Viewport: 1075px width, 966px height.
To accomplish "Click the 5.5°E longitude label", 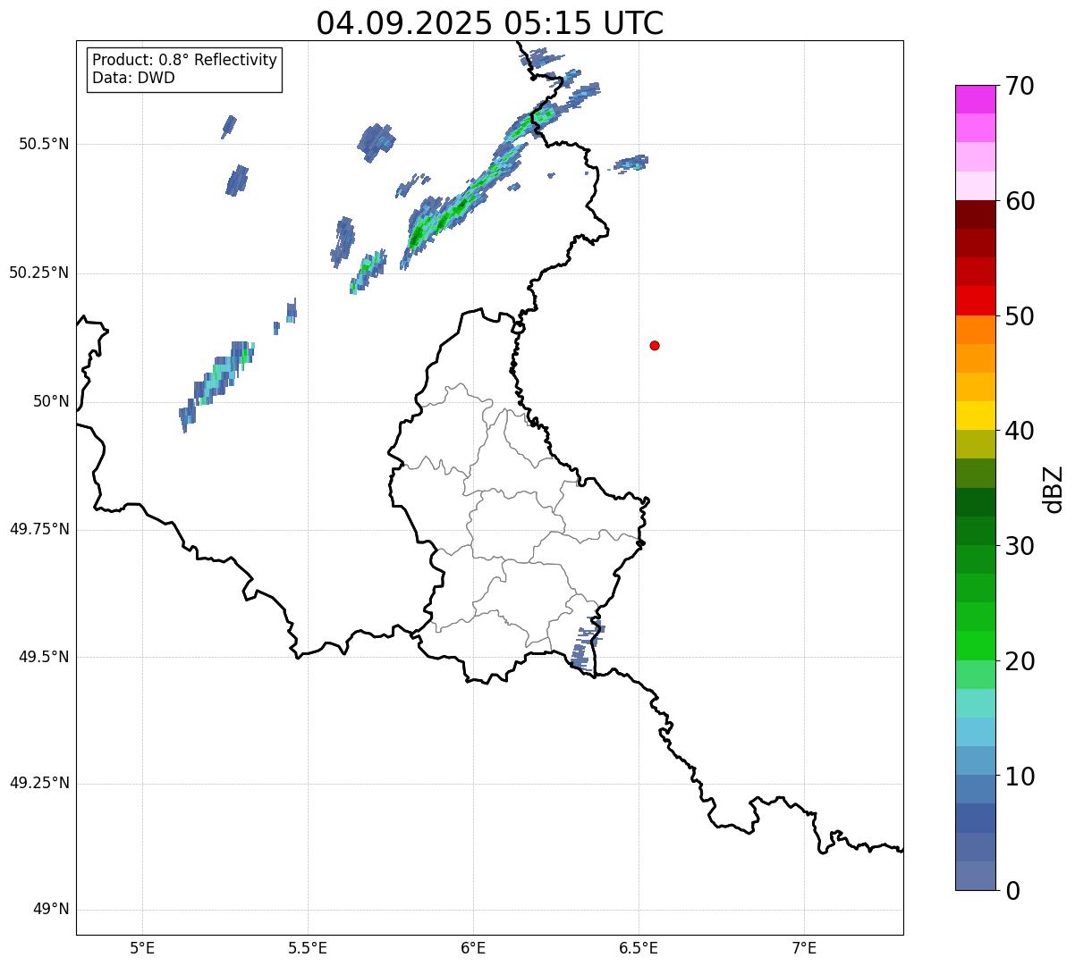I will (x=308, y=948).
